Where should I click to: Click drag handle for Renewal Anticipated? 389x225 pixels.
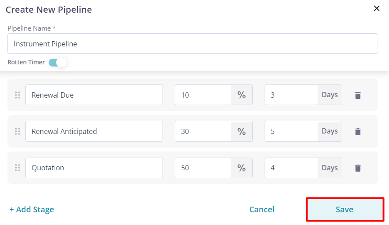click(x=18, y=131)
